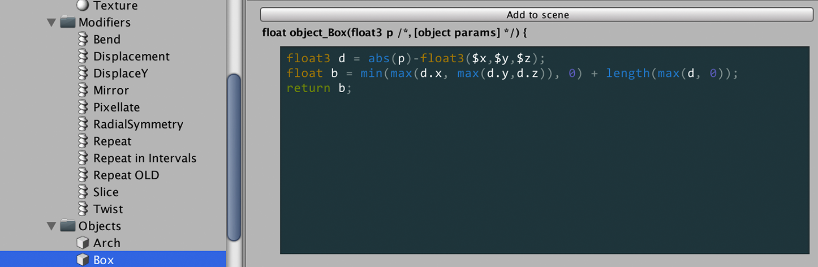This screenshot has height=267, width=818.
Task: Select the Pixellate modifier icon
Action: click(x=83, y=107)
